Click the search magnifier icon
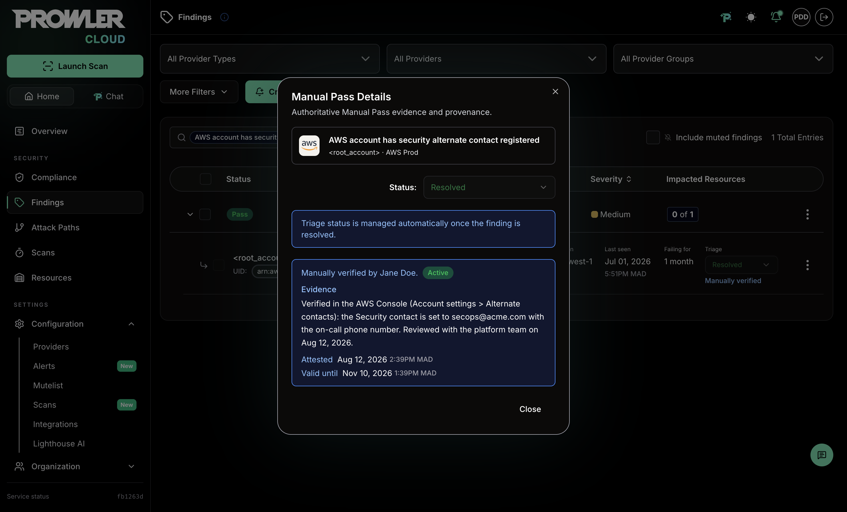 (x=182, y=137)
